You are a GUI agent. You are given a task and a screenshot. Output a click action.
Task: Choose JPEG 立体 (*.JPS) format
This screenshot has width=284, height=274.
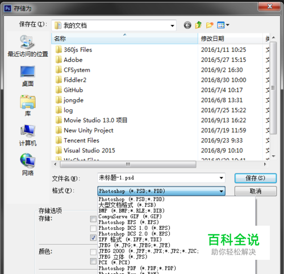123,257
